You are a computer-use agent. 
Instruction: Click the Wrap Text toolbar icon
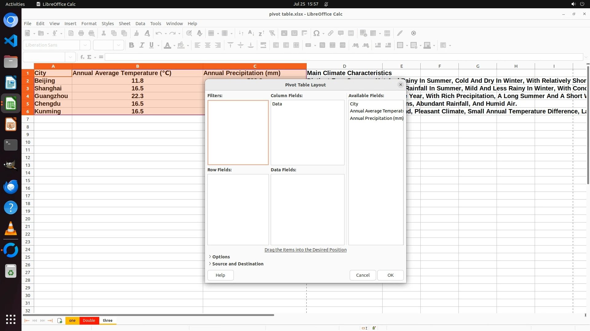pos(263,45)
